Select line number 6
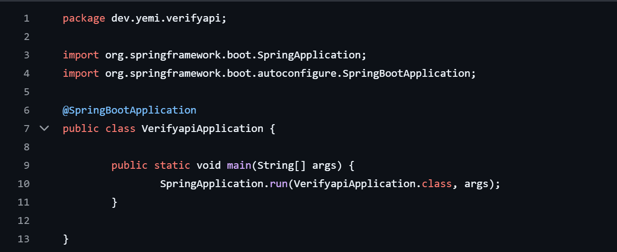Screen dimensions: 617x252 [x=26, y=110]
